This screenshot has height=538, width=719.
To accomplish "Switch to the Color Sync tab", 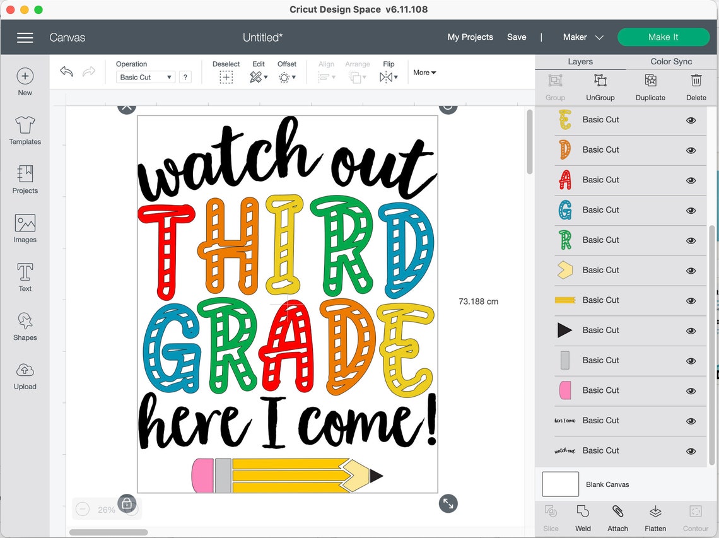I will [x=670, y=61].
